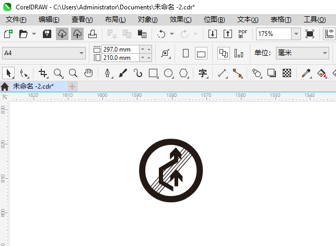Open the 175% zoom level dropdown

(x=296, y=34)
